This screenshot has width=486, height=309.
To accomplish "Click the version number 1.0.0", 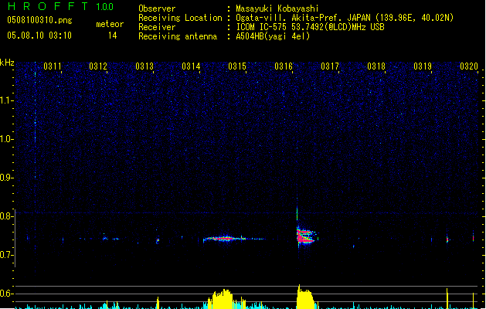I will (105, 6).
